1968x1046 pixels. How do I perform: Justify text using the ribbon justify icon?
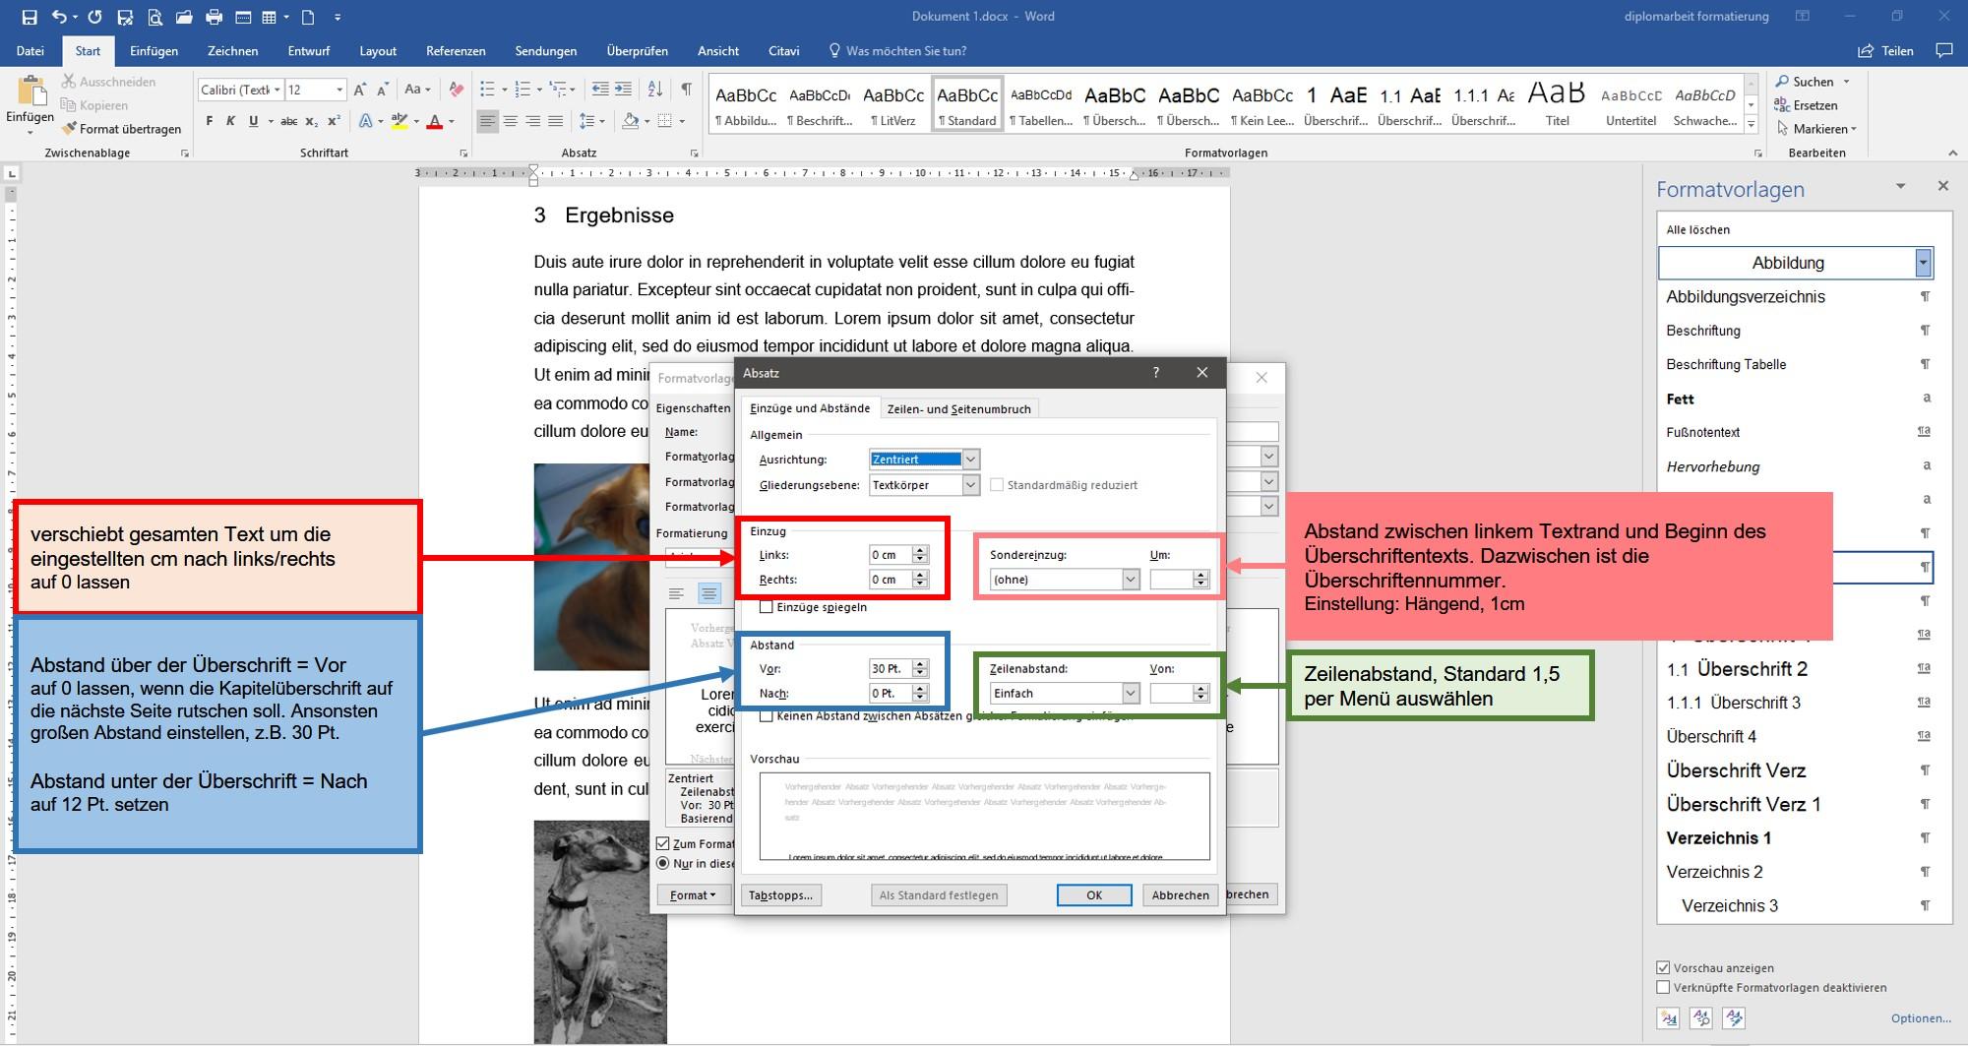[555, 121]
